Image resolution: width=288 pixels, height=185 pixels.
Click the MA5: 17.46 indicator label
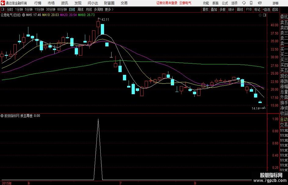(x=34, y=15)
